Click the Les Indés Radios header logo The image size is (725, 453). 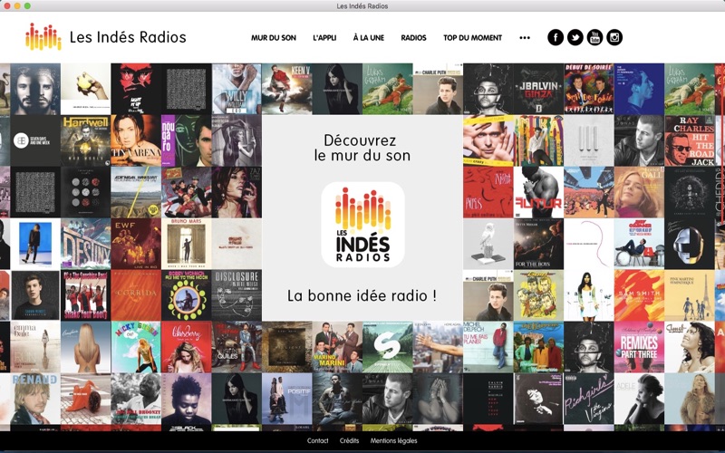click(x=43, y=36)
